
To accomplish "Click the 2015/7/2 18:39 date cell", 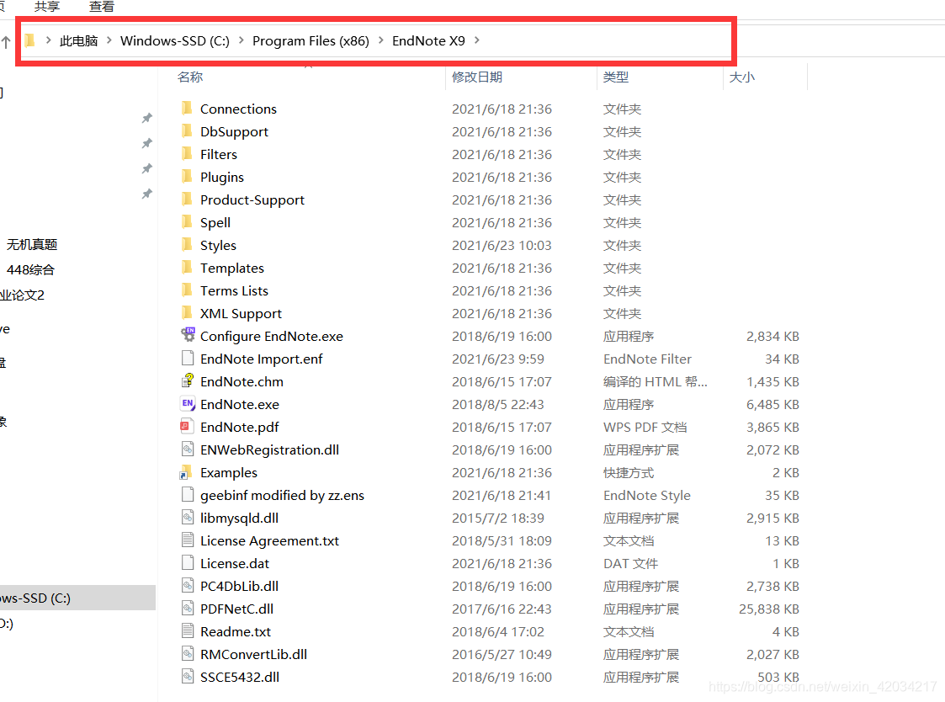I will tap(498, 518).
